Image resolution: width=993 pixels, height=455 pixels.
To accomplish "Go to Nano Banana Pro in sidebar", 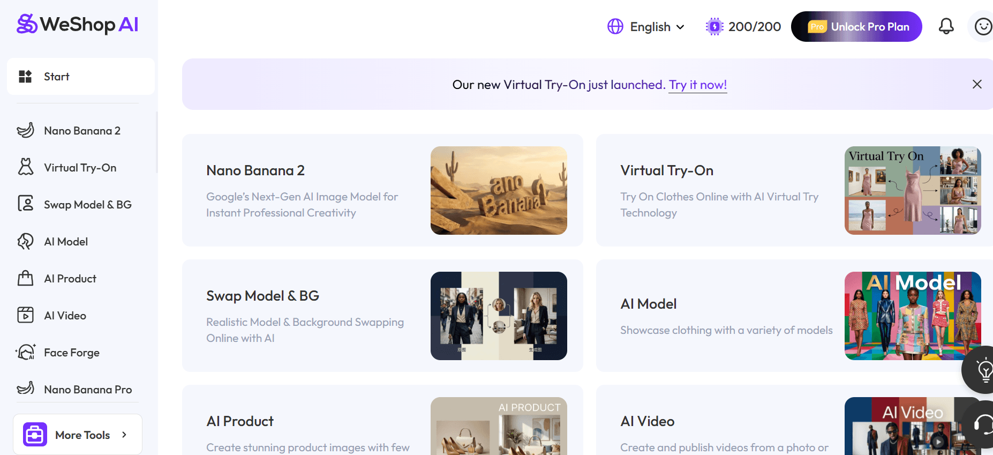I will click(87, 389).
